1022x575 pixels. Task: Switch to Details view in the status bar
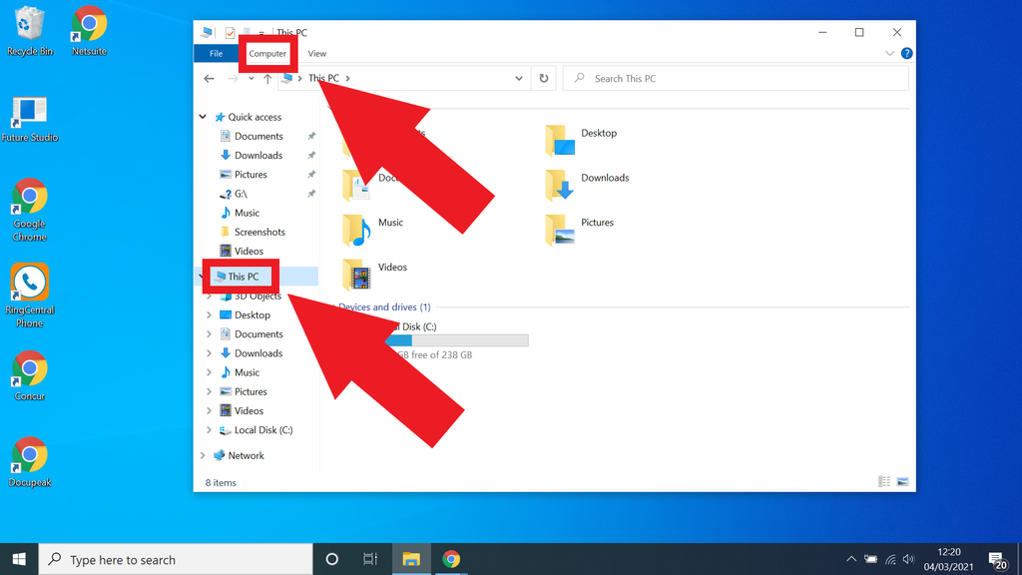883,481
